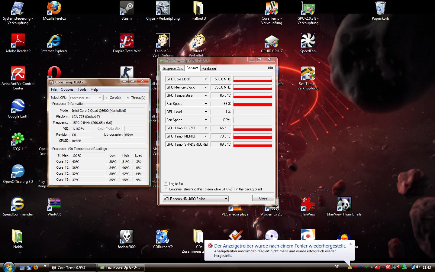Open Avira AntiVir Control Center
This screenshot has width=435, height=272.
pyautogui.click(x=18, y=74)
